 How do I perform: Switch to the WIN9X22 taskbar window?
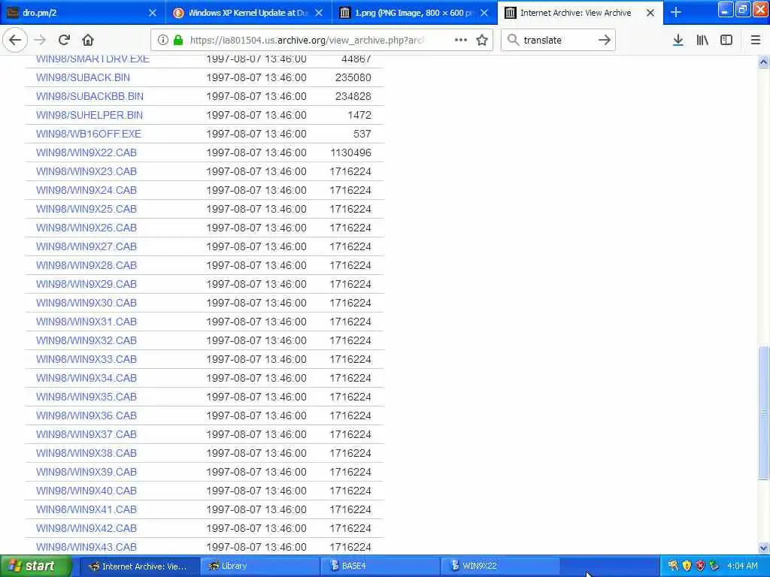coord(500,566)
